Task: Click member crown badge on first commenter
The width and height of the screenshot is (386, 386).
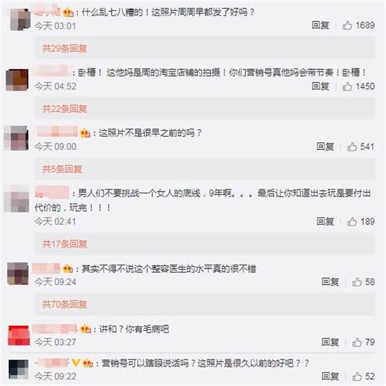Action: (68, 12)
